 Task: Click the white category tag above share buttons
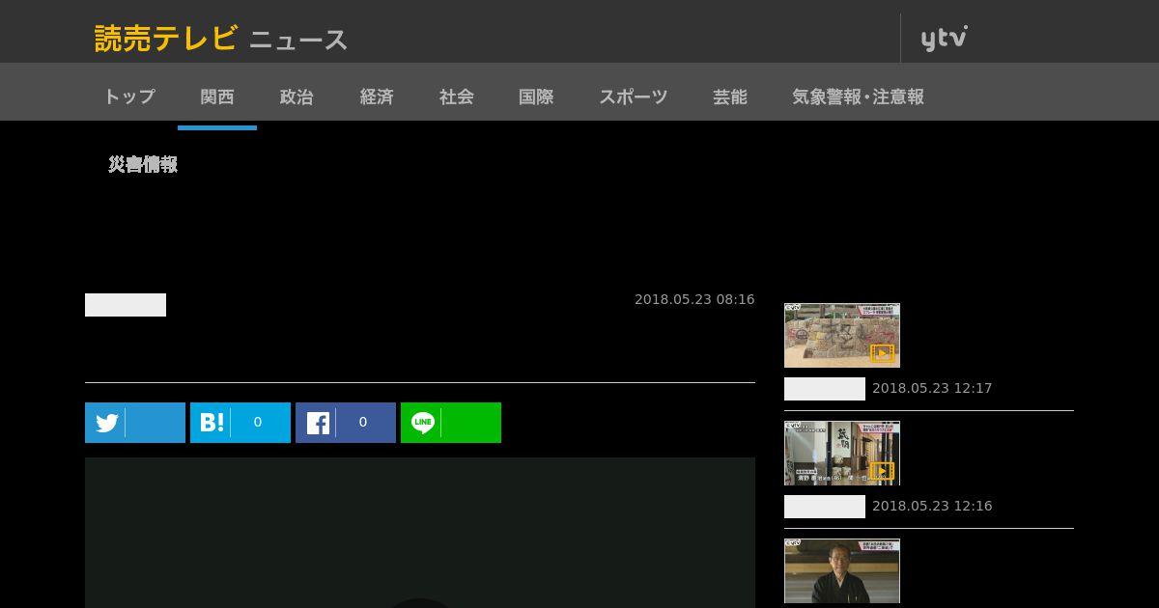pyautogui.click(x=126, y=305)
